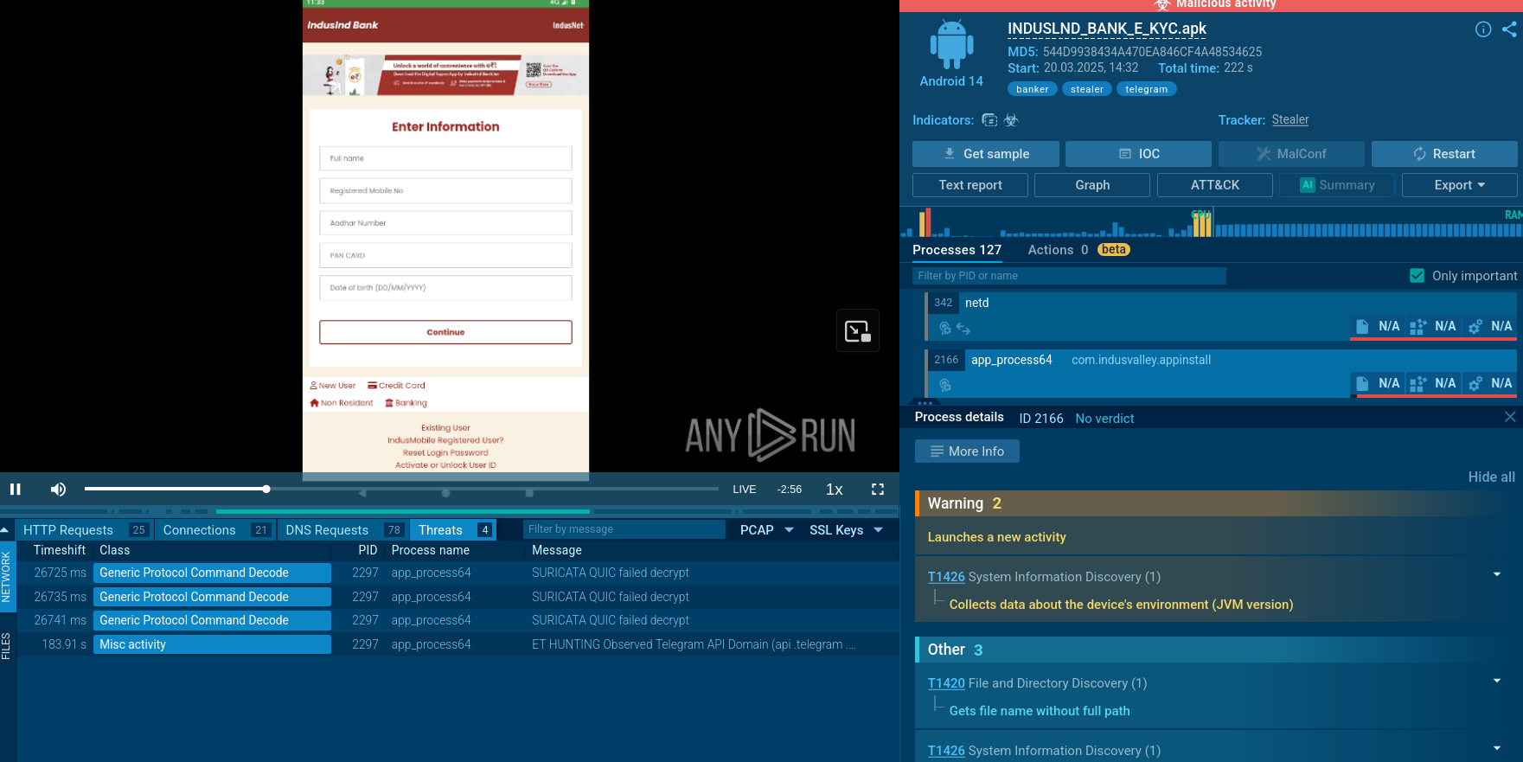
Task: Change playback speed 1x
Action: coord(834,490)
